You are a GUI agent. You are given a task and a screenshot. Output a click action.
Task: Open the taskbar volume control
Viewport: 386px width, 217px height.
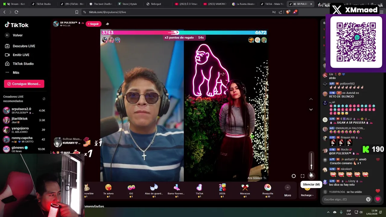tap(361, 212)
